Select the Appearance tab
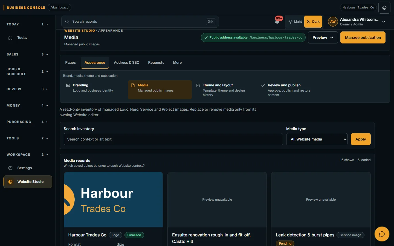Screen dimensions: 394x246 pos(95,63)
